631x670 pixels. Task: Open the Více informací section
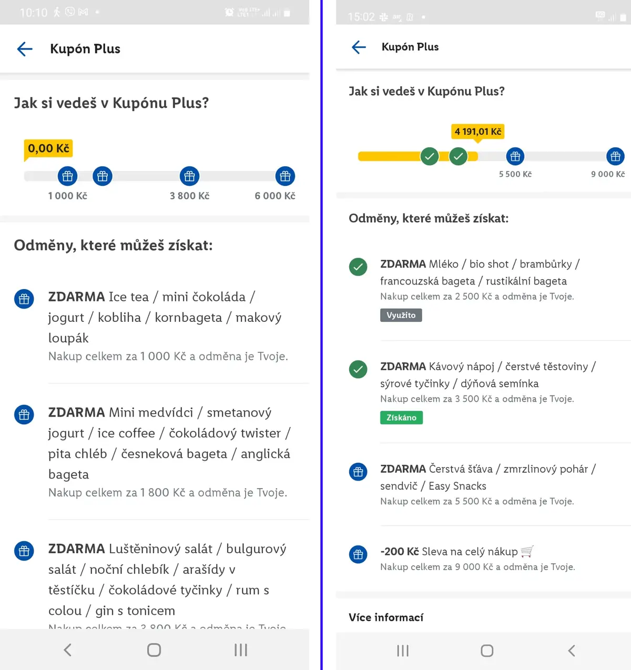pyautogui.click(x=386, y=617)
